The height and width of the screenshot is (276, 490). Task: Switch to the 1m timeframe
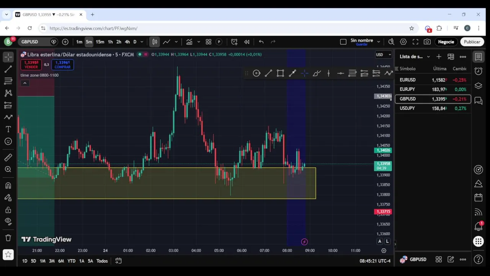point(79,42)
